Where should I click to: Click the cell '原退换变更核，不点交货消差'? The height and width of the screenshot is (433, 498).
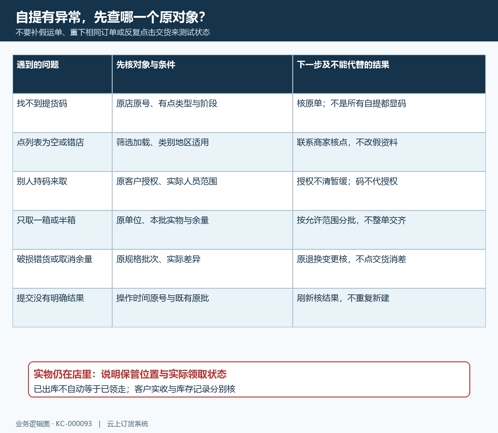389,269
